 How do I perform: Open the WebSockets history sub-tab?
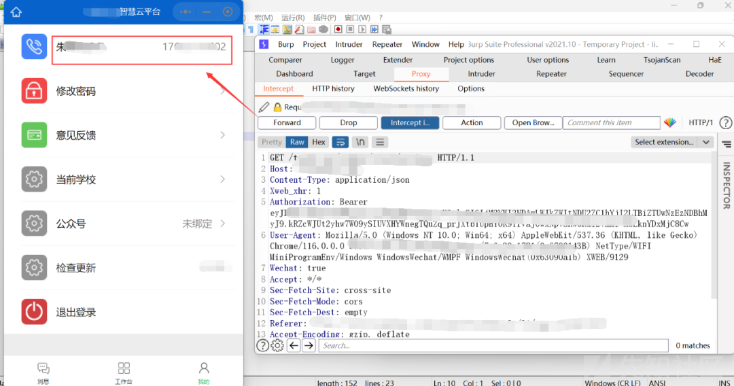(406, 88)
